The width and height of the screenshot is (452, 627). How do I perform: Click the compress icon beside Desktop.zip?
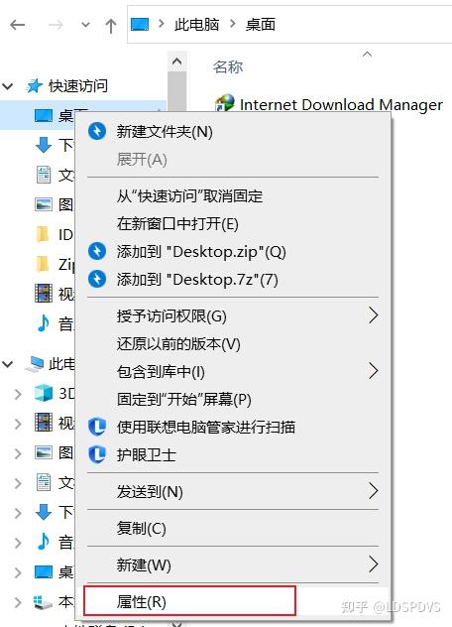[x=97, y=251]
